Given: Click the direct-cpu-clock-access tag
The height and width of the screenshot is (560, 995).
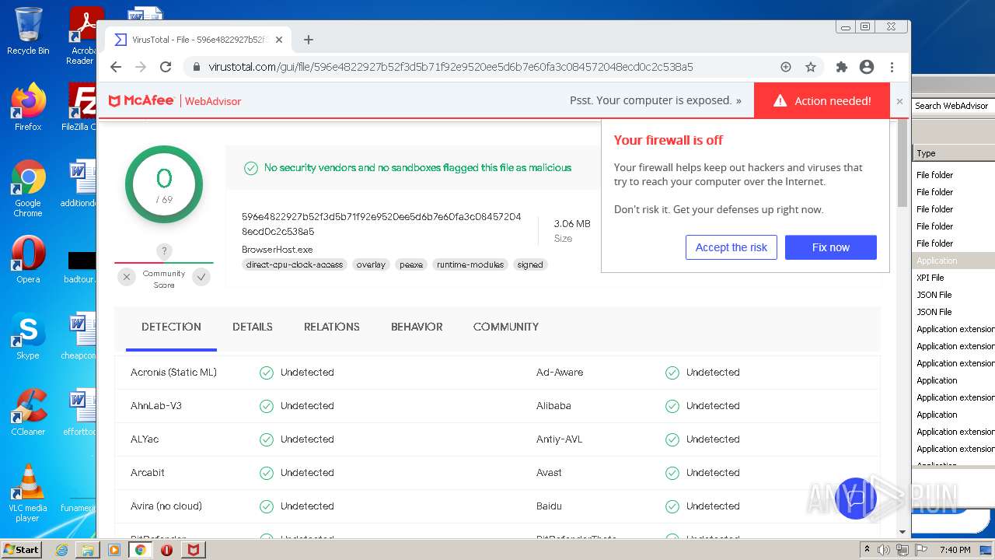Looking at the screenshot, I should click(295, 264).
